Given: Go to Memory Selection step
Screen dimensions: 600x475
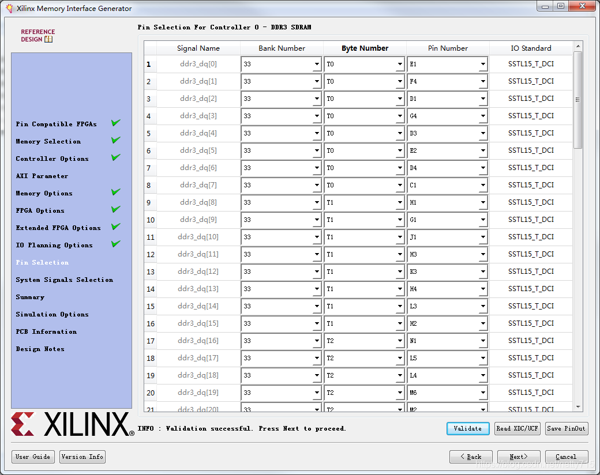Looking at the screenshot, I should (x=48, y=141).
